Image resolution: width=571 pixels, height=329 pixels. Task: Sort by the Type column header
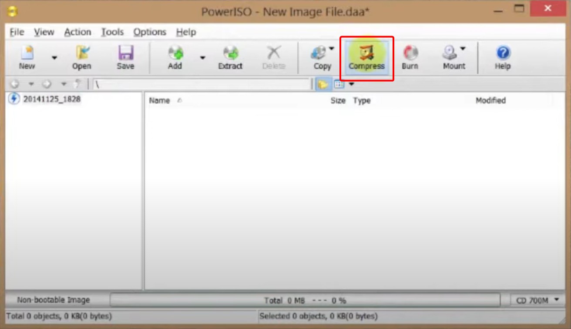(x=362, y=100)
